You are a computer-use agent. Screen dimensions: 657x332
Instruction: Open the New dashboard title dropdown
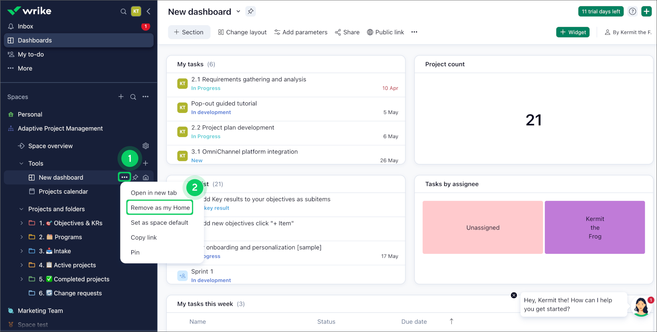[x=238, y=11]
